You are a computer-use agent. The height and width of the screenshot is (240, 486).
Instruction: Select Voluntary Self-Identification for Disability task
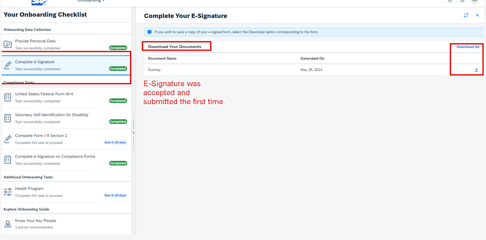tap(66, 118)
